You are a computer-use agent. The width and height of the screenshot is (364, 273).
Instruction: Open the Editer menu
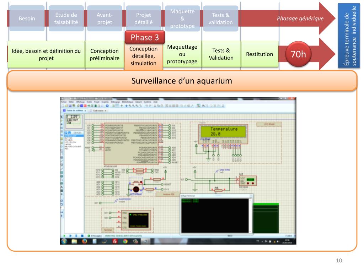[x=71, y=102]
